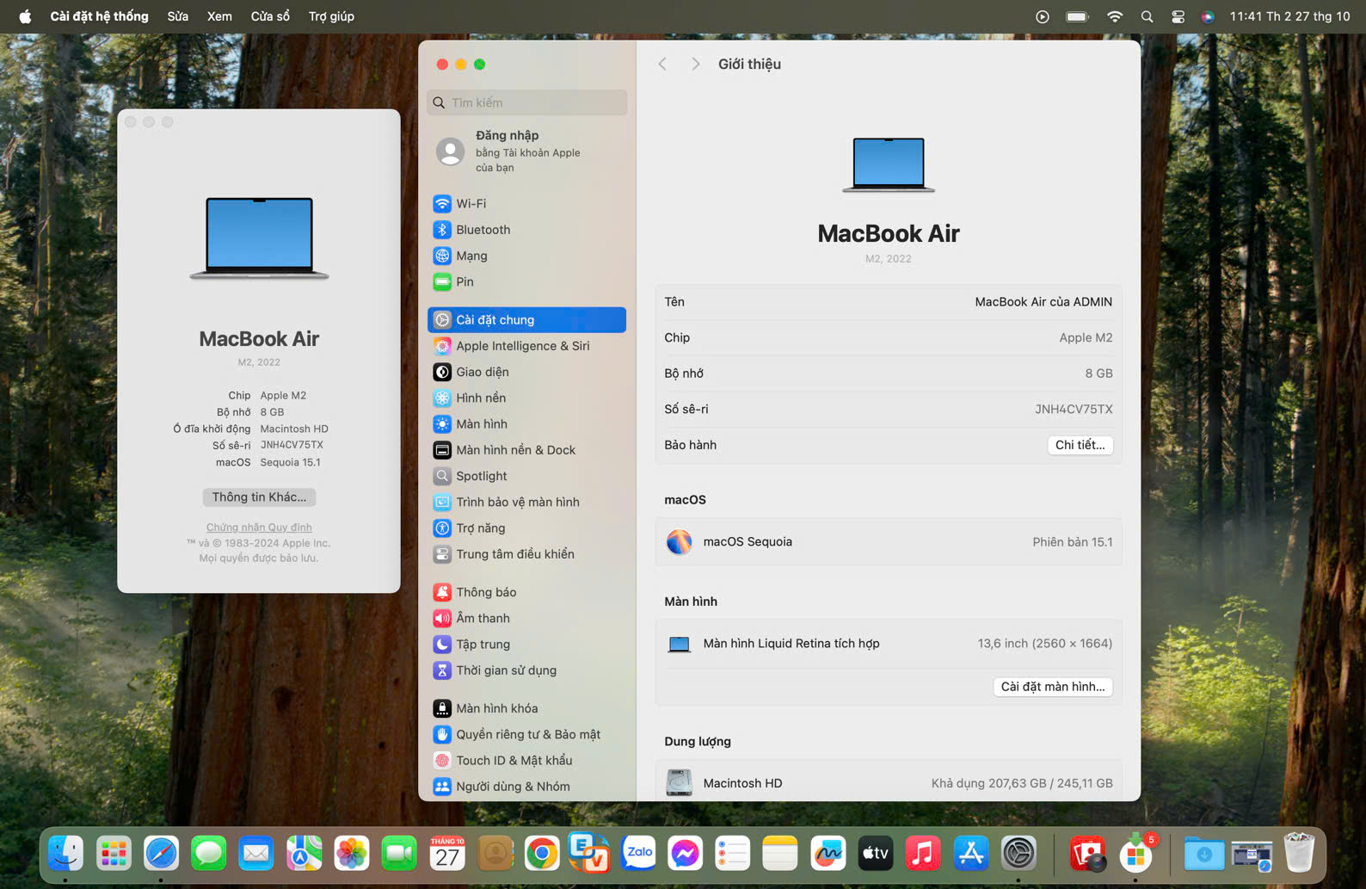Open Thông báo notification settings
1366x889 pixels.
[486, 592]
